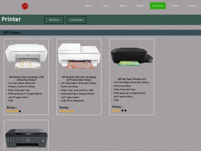The width and height of the screenshot is (201, 151).
Task: Select the highlighted Accessories tab
Action: click(x=158, y=6)
